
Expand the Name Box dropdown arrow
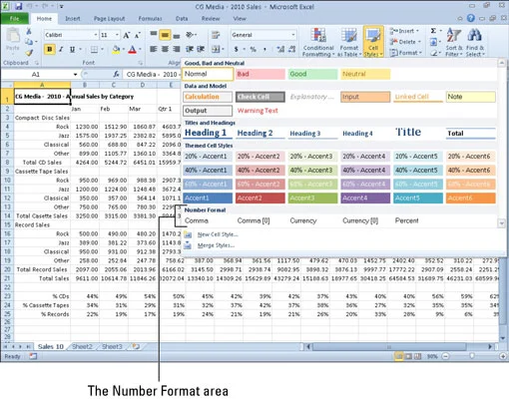coord(76,75)
